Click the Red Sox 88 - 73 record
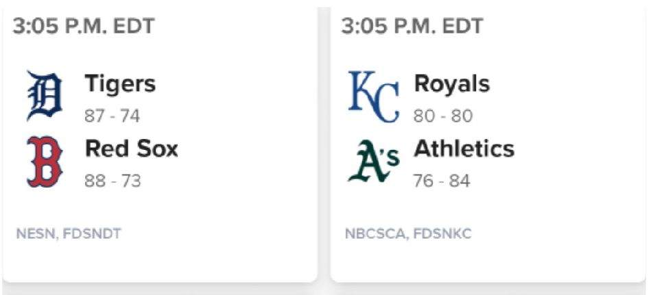 coord(112,181)
